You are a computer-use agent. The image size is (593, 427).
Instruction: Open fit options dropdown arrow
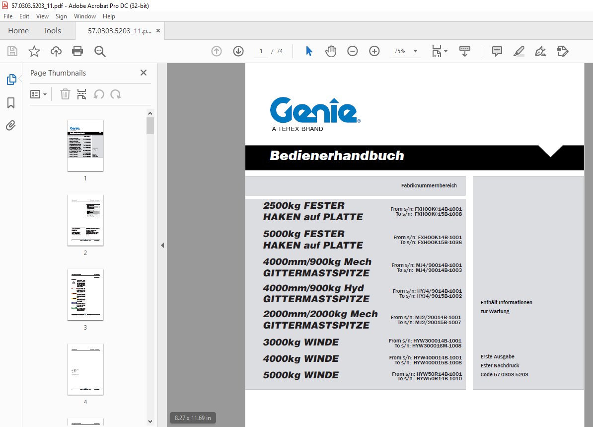coord(446,51)
